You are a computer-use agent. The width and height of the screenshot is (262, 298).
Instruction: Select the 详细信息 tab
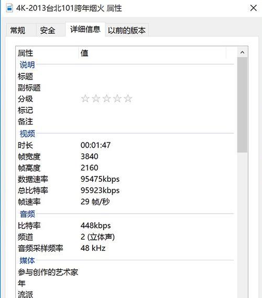[85, 29]
